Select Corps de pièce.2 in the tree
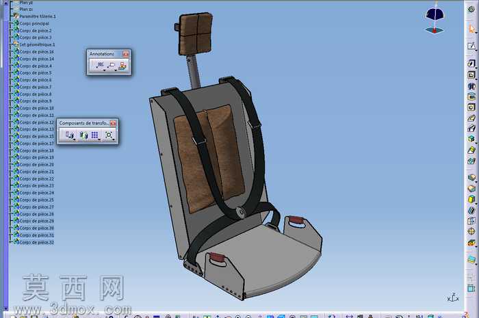The height and width of the screenshot is (318, 479). point(36,31)
